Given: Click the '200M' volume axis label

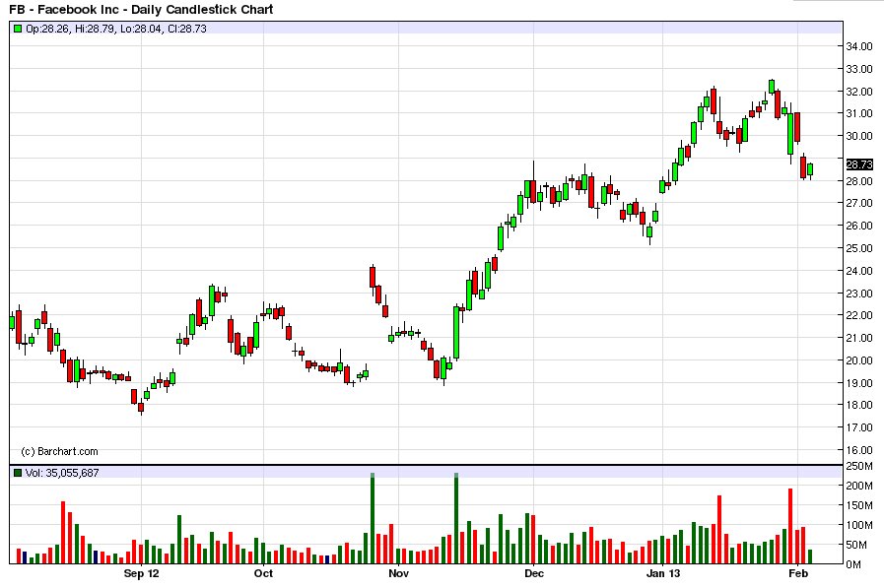Looking at the screenshot, I should tap(859, 486).
